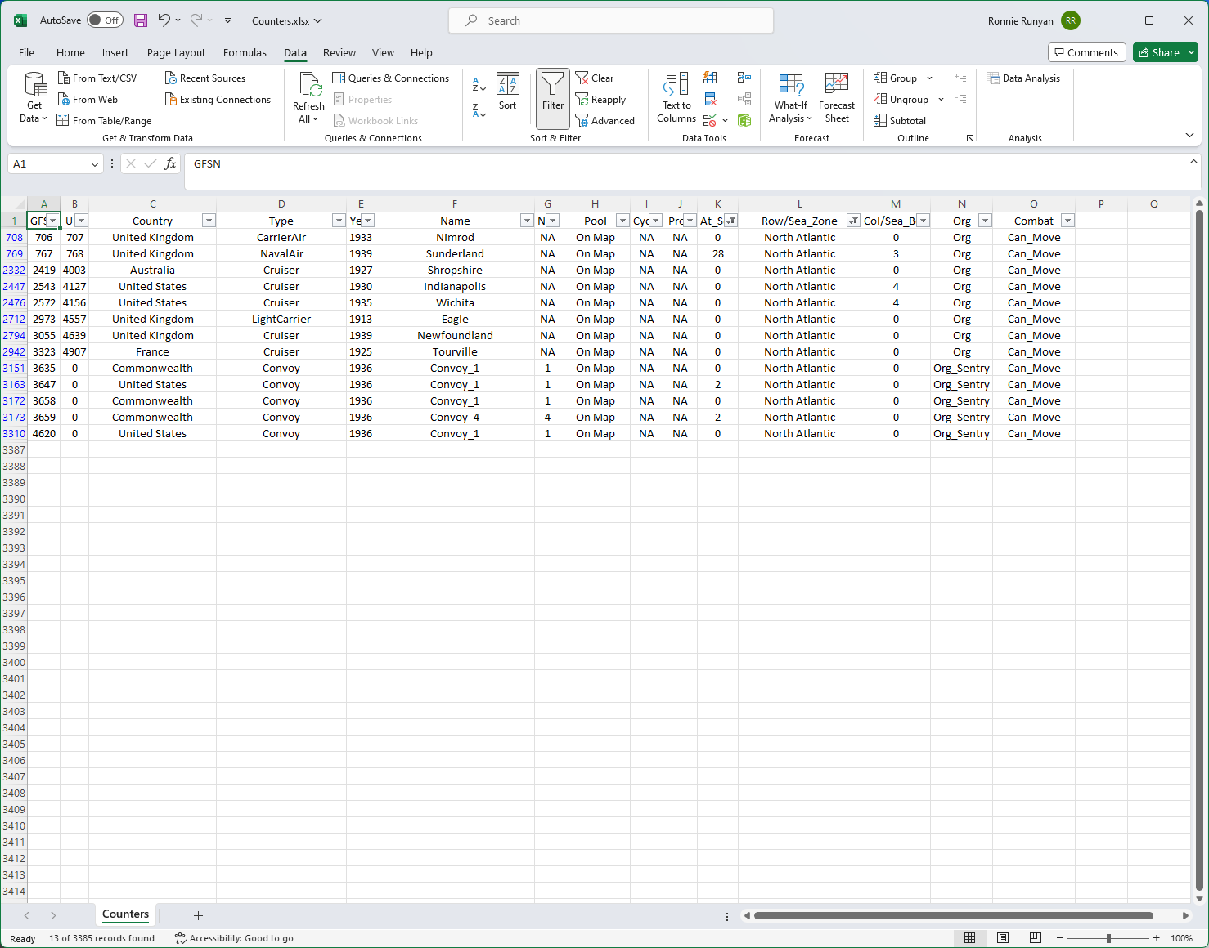Open What-If Analysis menu
Image resolution: width=1209 pixels, height=948 pixels.
pyautogui.click(x=791, y=98)
